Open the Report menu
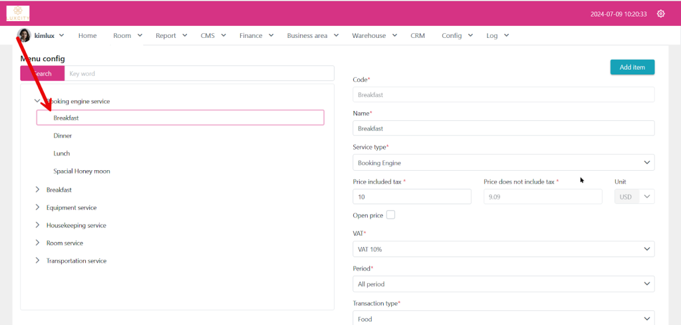The height and width of the screenshot is (325, 681). [172, 35]
